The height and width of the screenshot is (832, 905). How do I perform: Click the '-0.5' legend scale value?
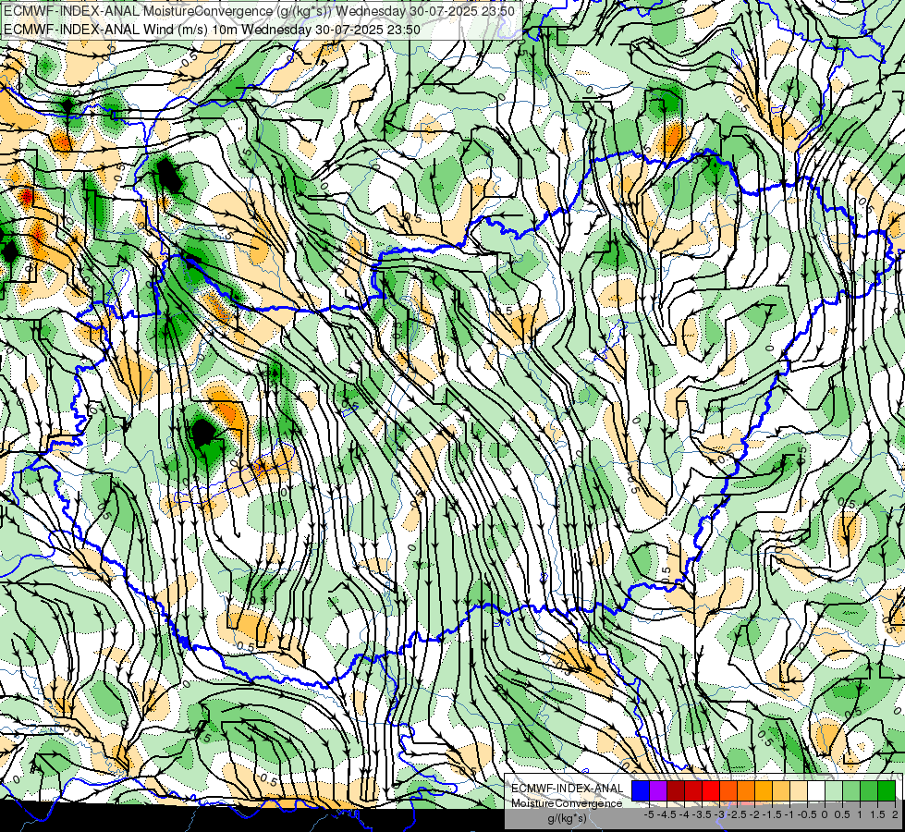coord(807,814)
